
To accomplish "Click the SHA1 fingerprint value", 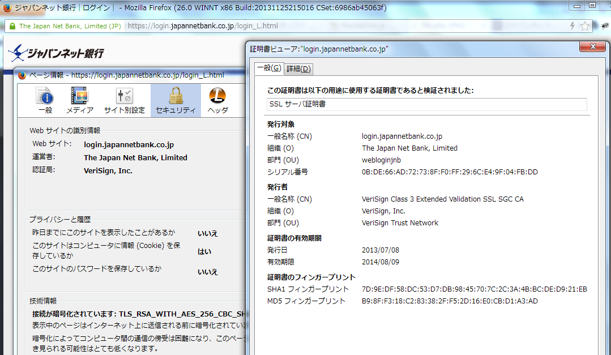I will 474,289.
